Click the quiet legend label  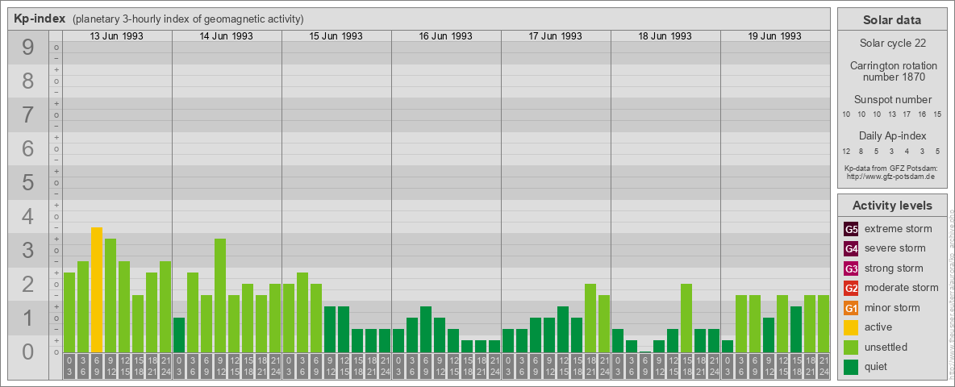877,367
